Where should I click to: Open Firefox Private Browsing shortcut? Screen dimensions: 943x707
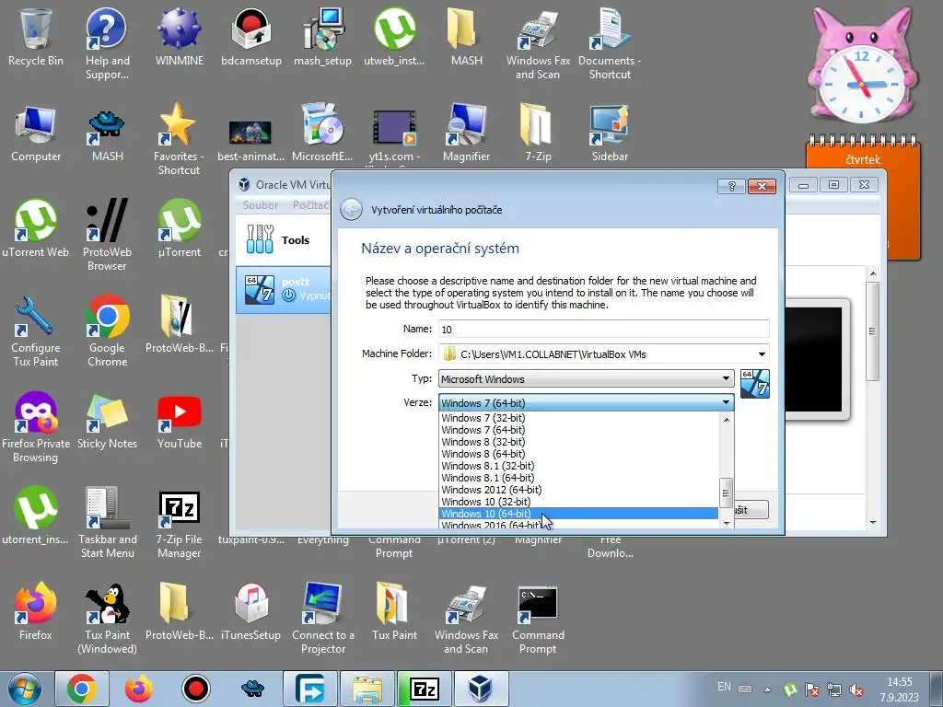[36, 425]
